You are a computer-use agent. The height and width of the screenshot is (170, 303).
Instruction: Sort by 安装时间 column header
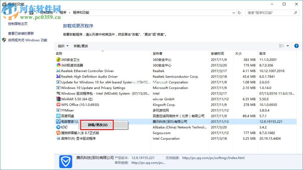click(x=217, y=53)
